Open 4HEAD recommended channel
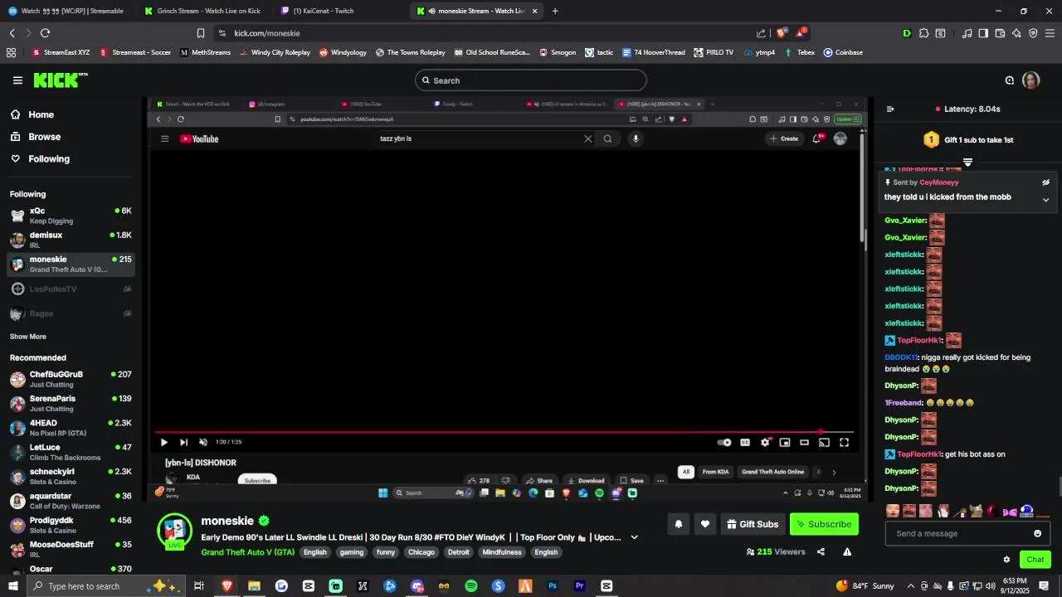1062x597 pixels. (71, 428)
